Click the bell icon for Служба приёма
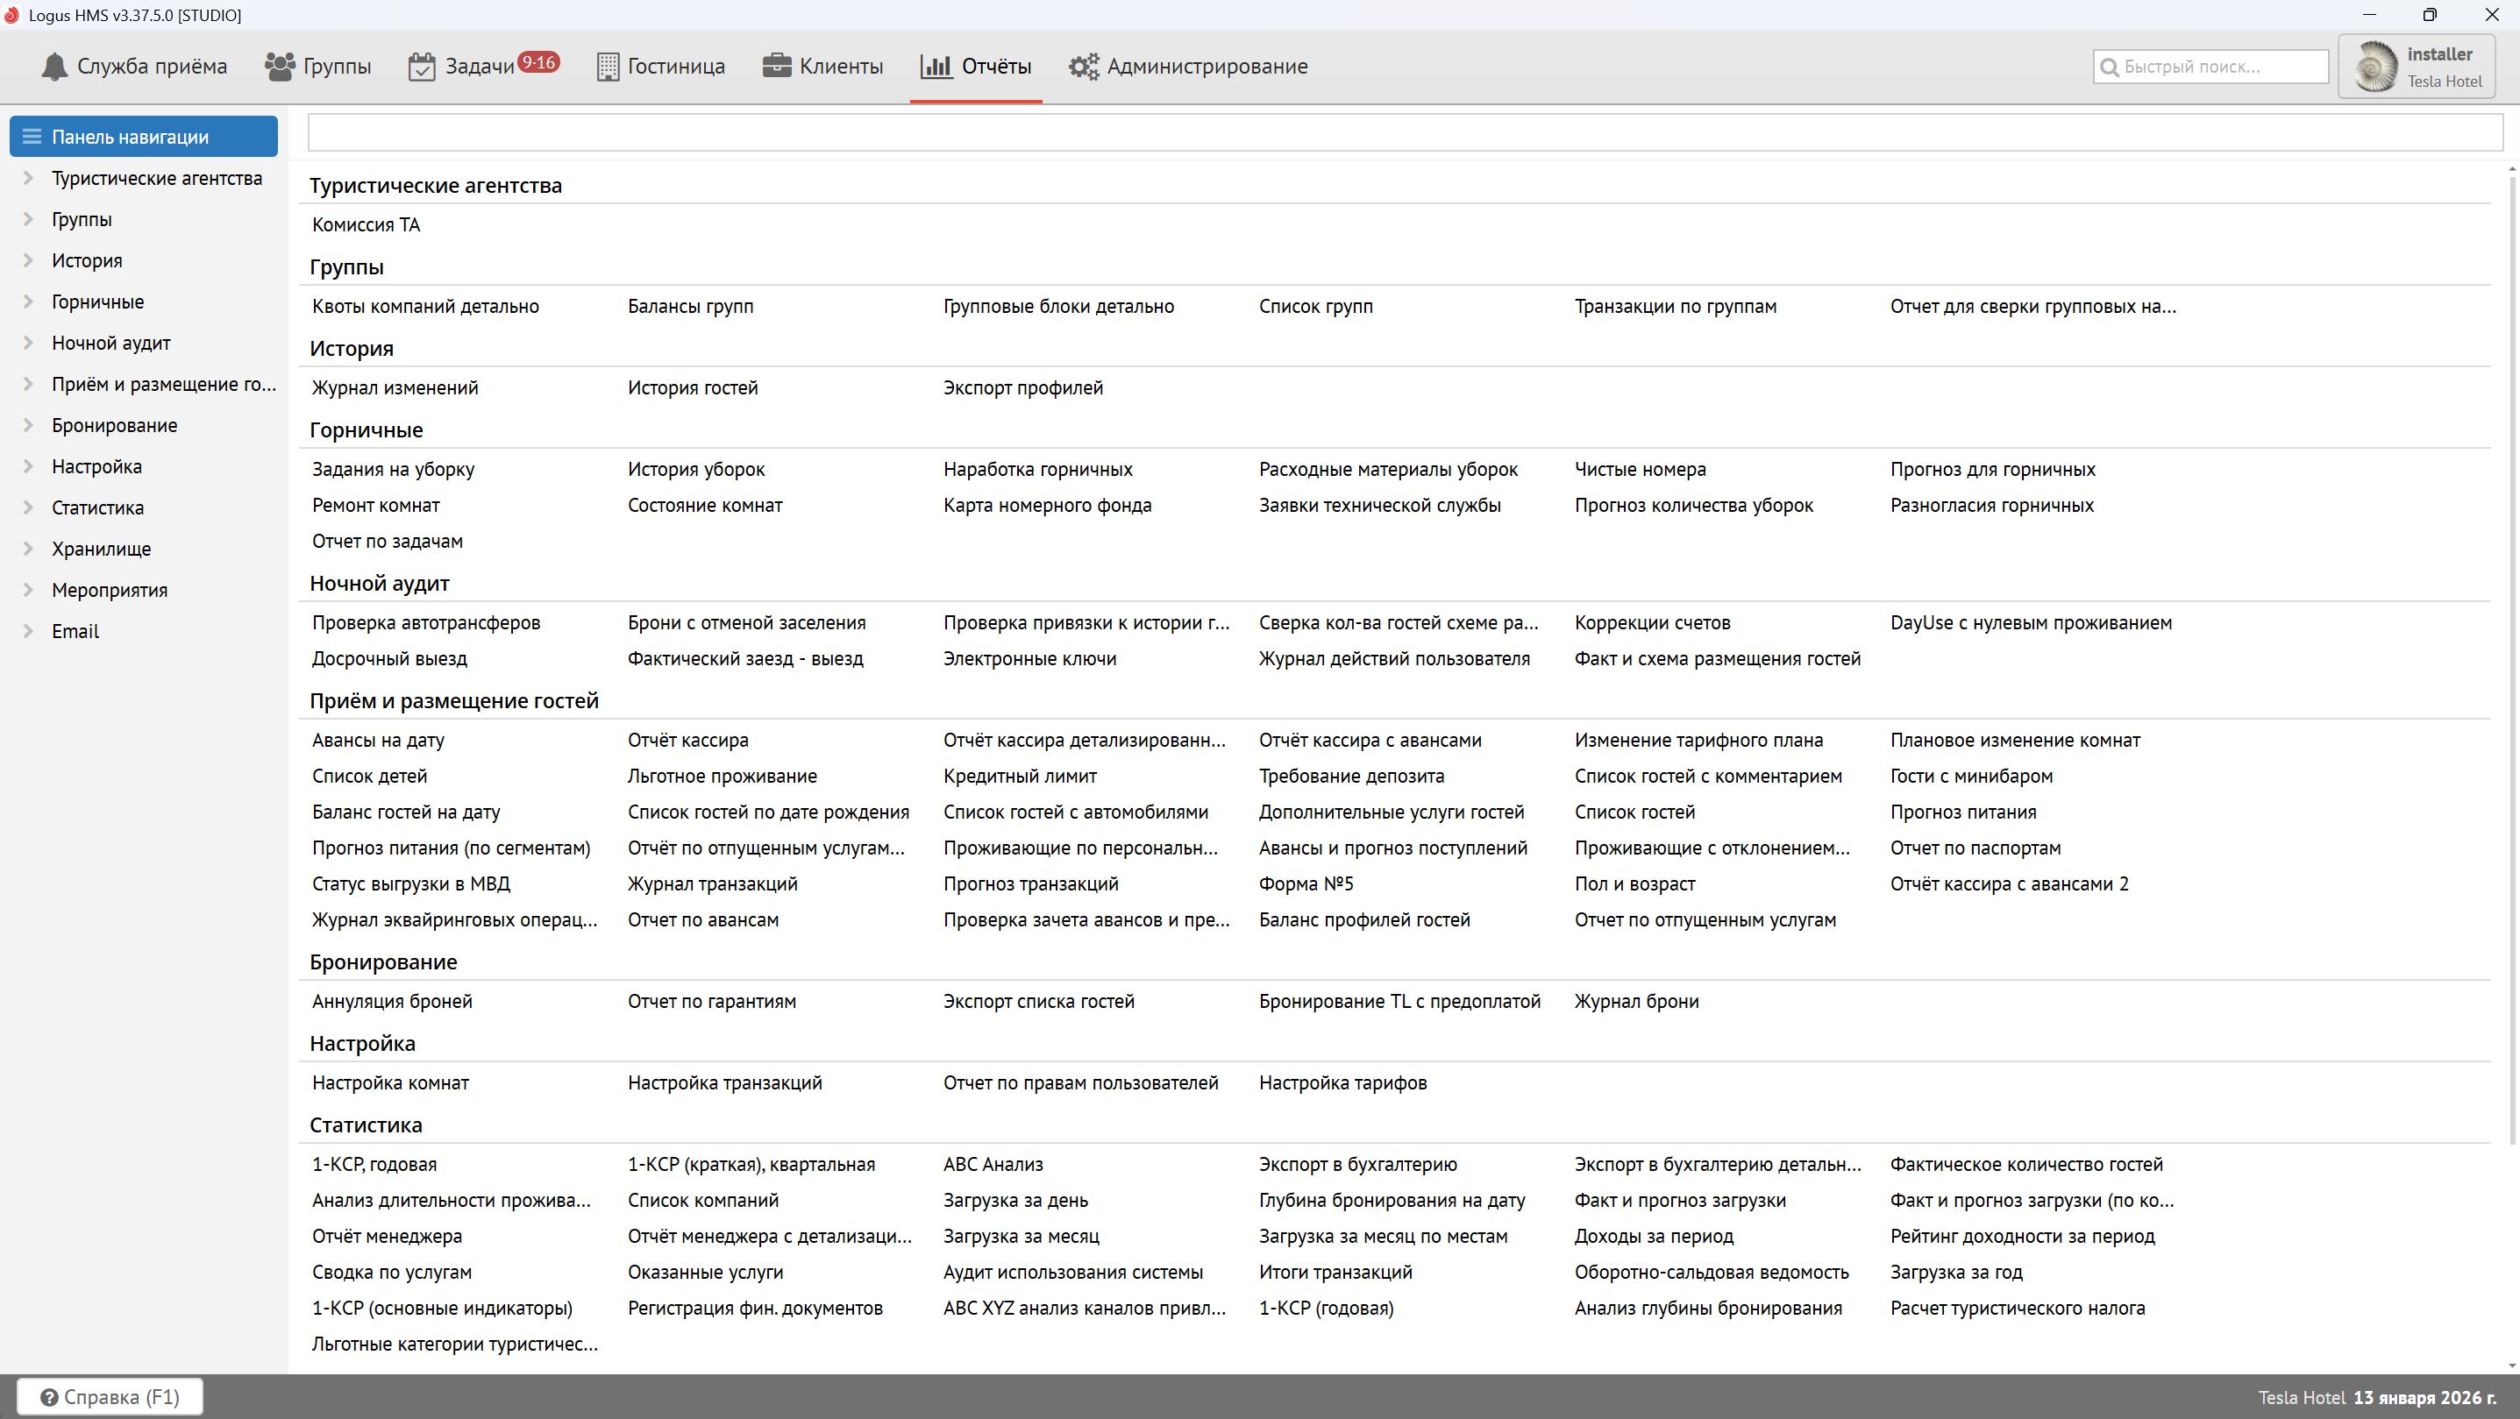This screenshot has height=1419, width=2520. pos(54,67)
